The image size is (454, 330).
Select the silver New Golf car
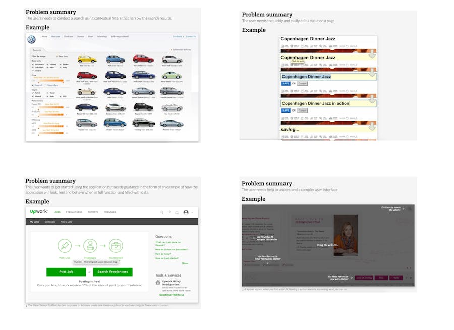pyautogui.click(x=172, y=60)
